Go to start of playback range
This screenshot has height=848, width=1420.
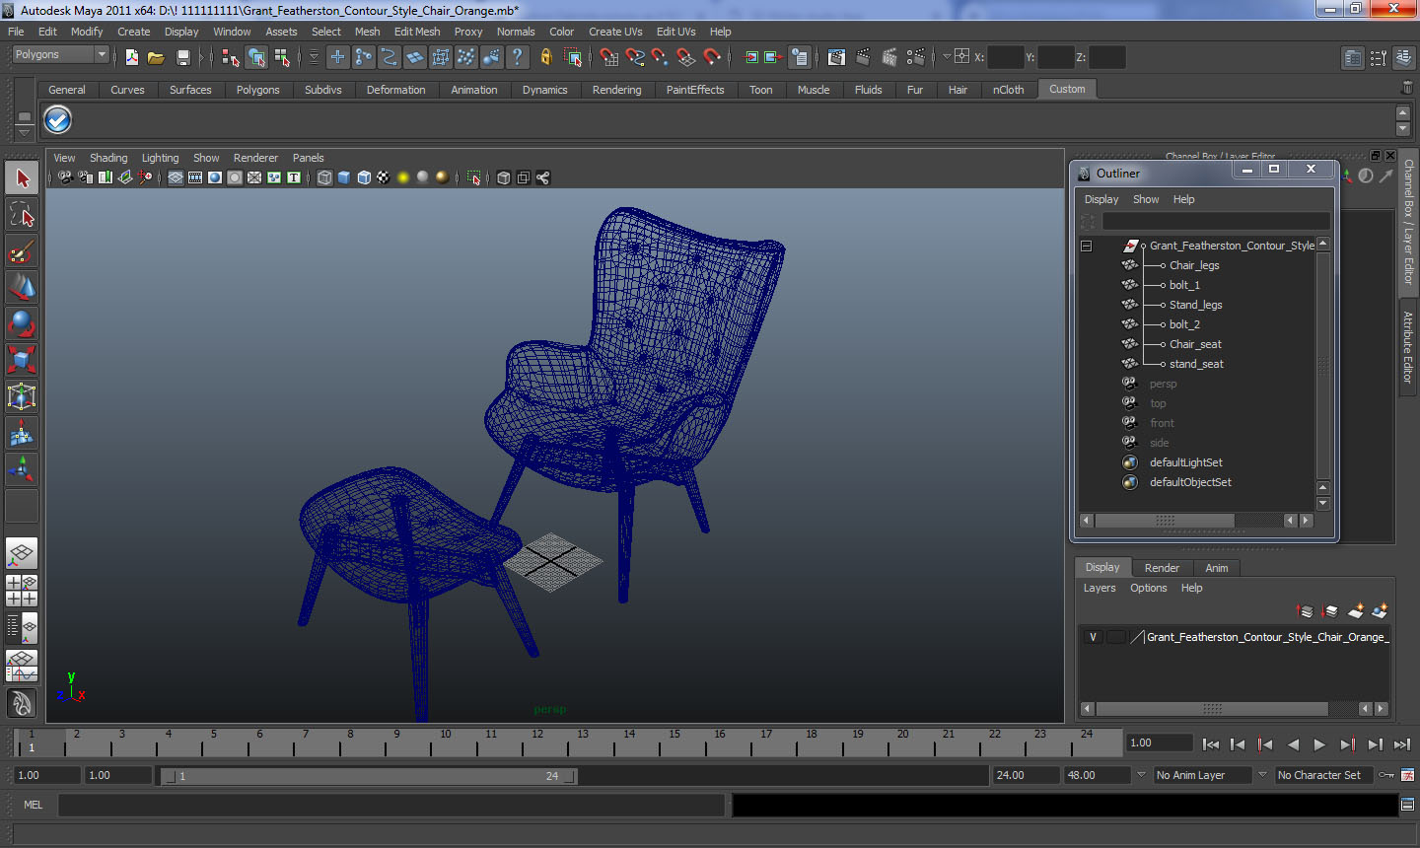pos(1211,744)
